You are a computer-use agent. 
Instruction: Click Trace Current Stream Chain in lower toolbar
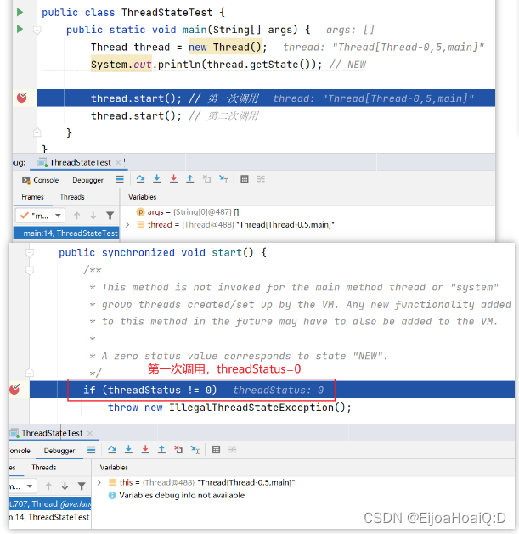click(233, 450)
